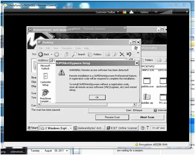Close the LogMeIn Remote Session overlay
This screenshot has height=155, width=195.
(125, 28)
